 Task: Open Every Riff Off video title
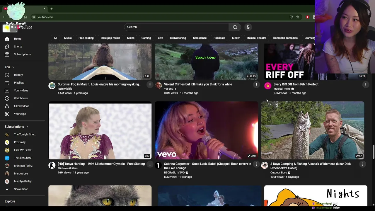(x=296, y=84)
